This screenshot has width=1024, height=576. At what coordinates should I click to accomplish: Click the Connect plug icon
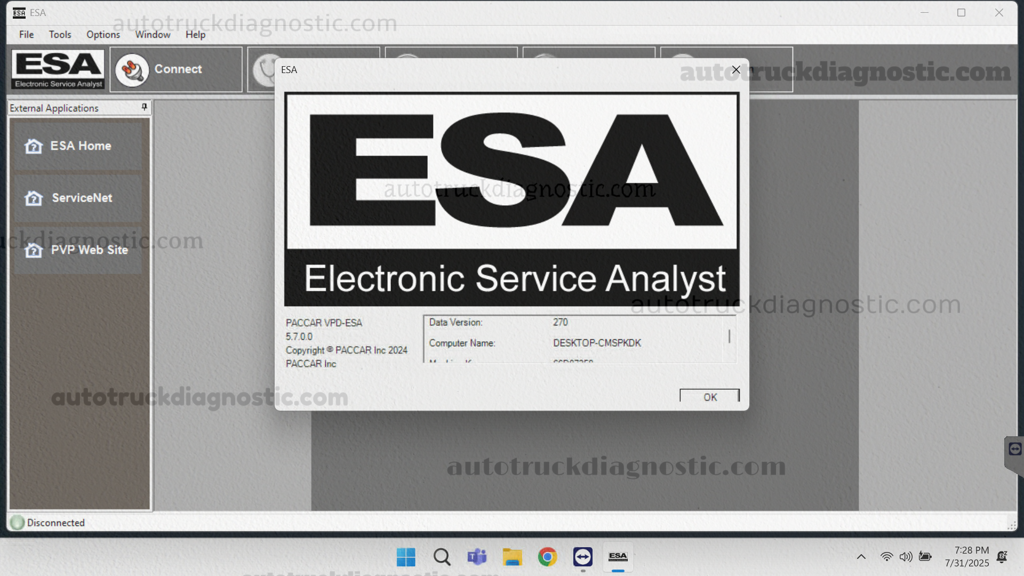coord(132,70)
